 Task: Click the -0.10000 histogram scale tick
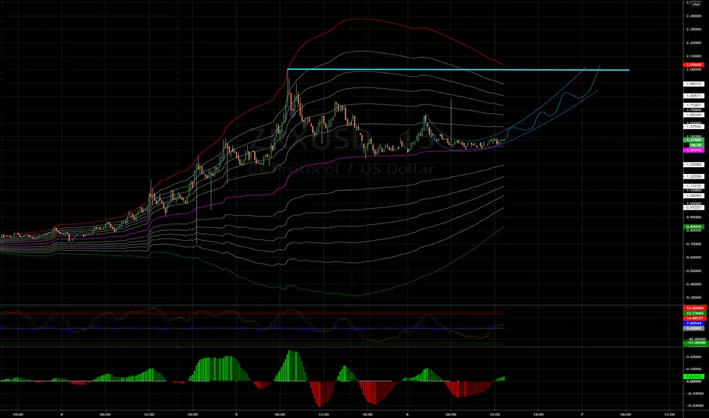tap(695, 394)
